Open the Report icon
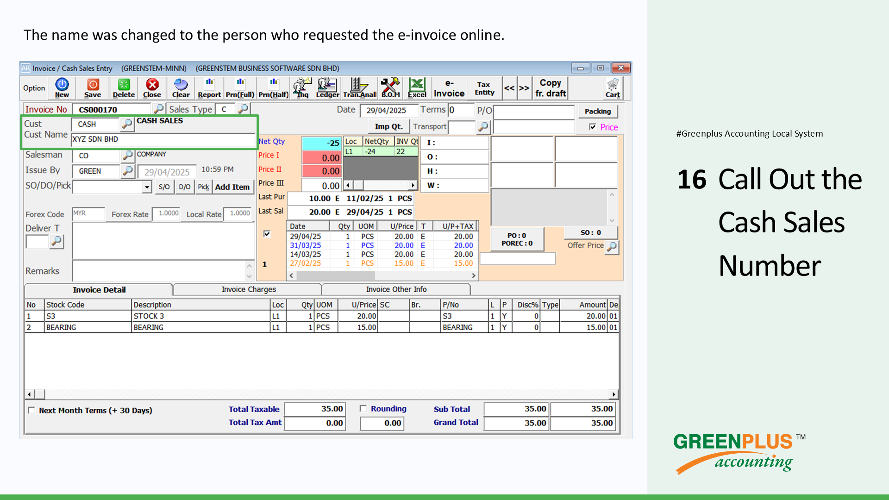Screen dimensions: 889x500 click(x=209, y=88)
